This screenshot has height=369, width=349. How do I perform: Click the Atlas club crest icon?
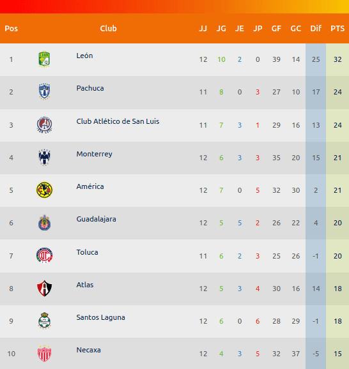[x=44, y=289]
